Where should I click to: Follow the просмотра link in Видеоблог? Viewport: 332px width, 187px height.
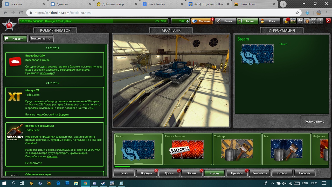coord(47,73)
